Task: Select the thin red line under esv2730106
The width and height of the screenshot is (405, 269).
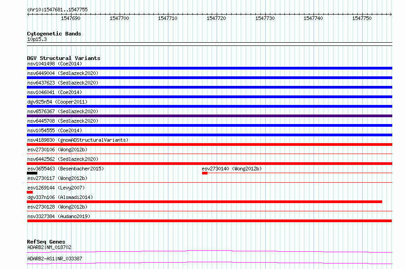Action: click(209, 154)
